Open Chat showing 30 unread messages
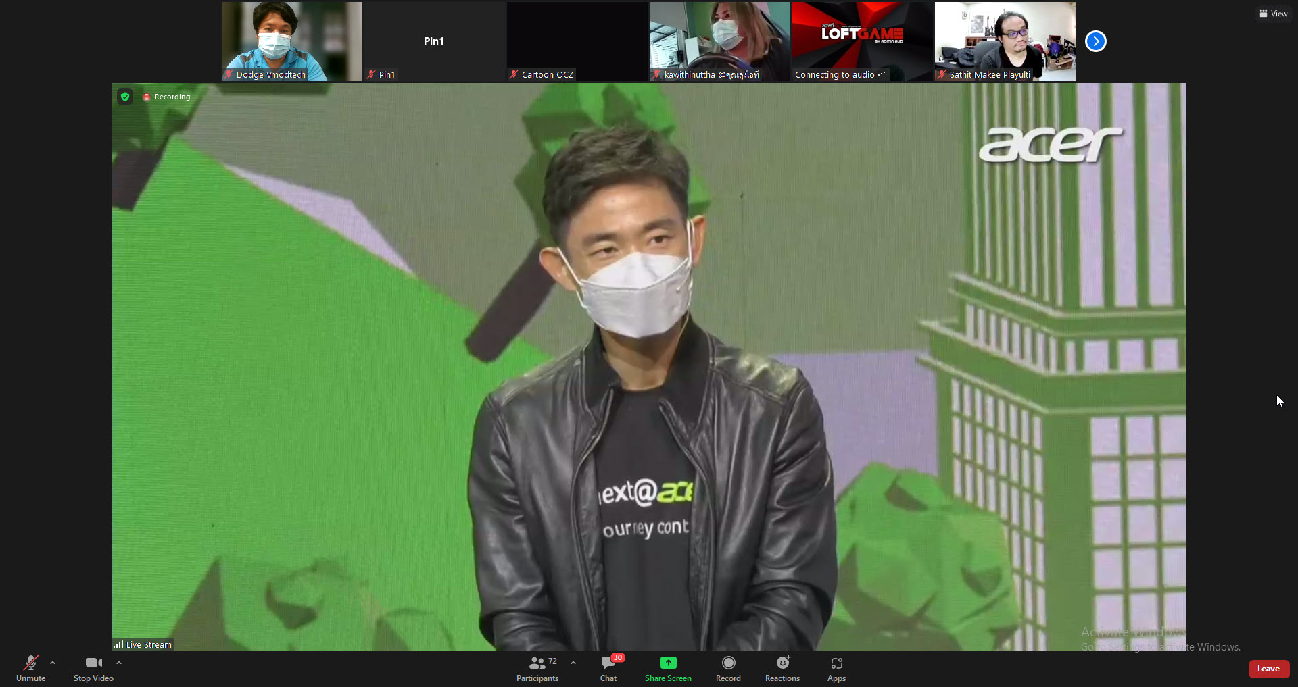This screenshot has height=687, width=1298. click(x=608, y=663)
